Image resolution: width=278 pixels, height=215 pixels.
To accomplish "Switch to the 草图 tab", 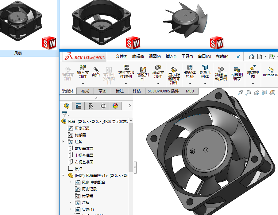I will pyautogui.click(x=102, y=91).
